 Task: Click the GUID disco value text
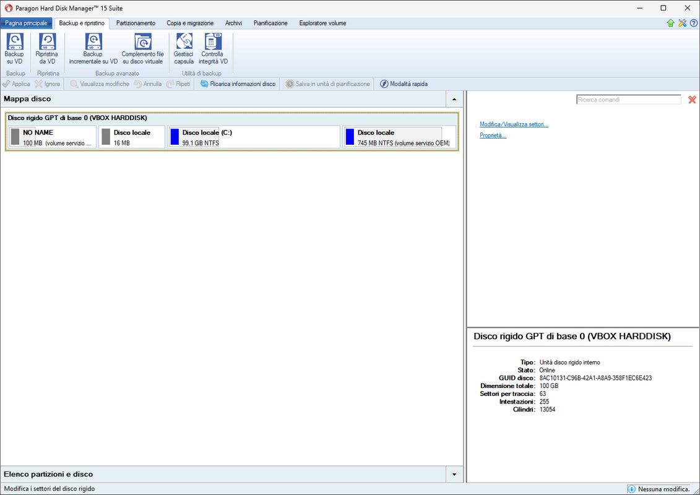pyautogui.click(x=595, y=378)
